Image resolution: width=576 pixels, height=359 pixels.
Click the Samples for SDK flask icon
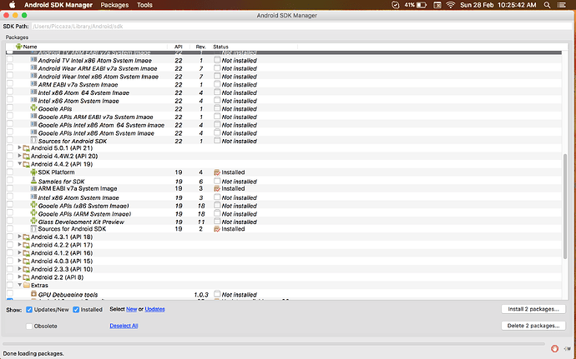(x=33, y=181)
